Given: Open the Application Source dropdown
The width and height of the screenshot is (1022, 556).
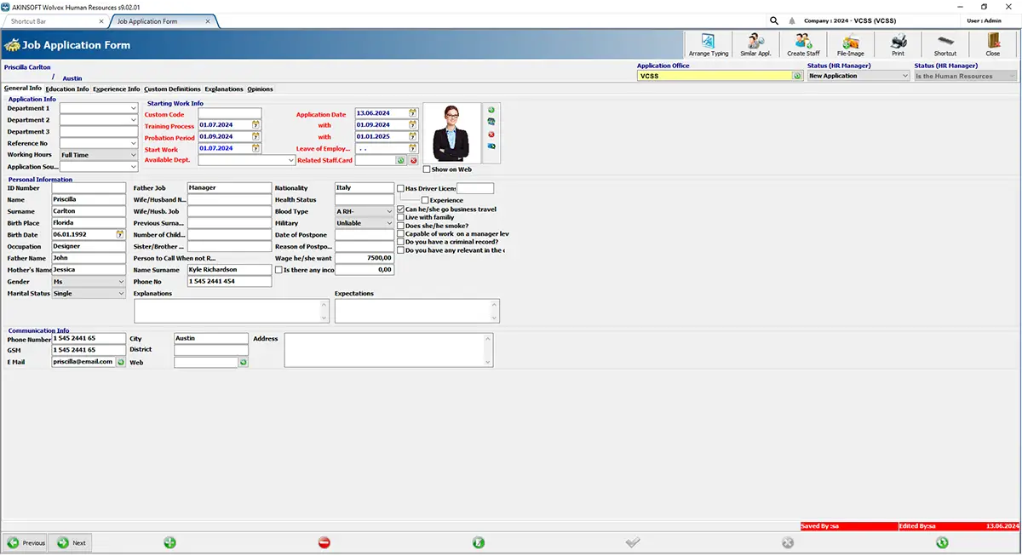Looking at the screenshot, I should click(x=134, y=167).
